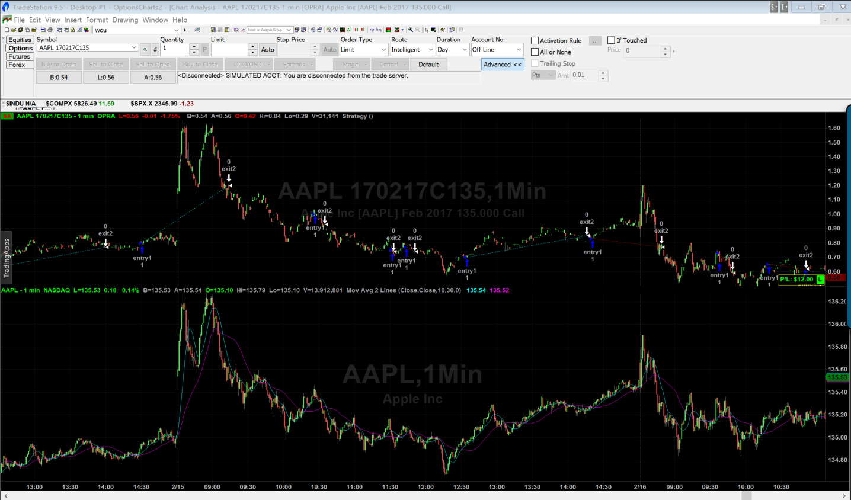Switch to the Equities tab
851x500 pixels.
(x=20, y=40)
